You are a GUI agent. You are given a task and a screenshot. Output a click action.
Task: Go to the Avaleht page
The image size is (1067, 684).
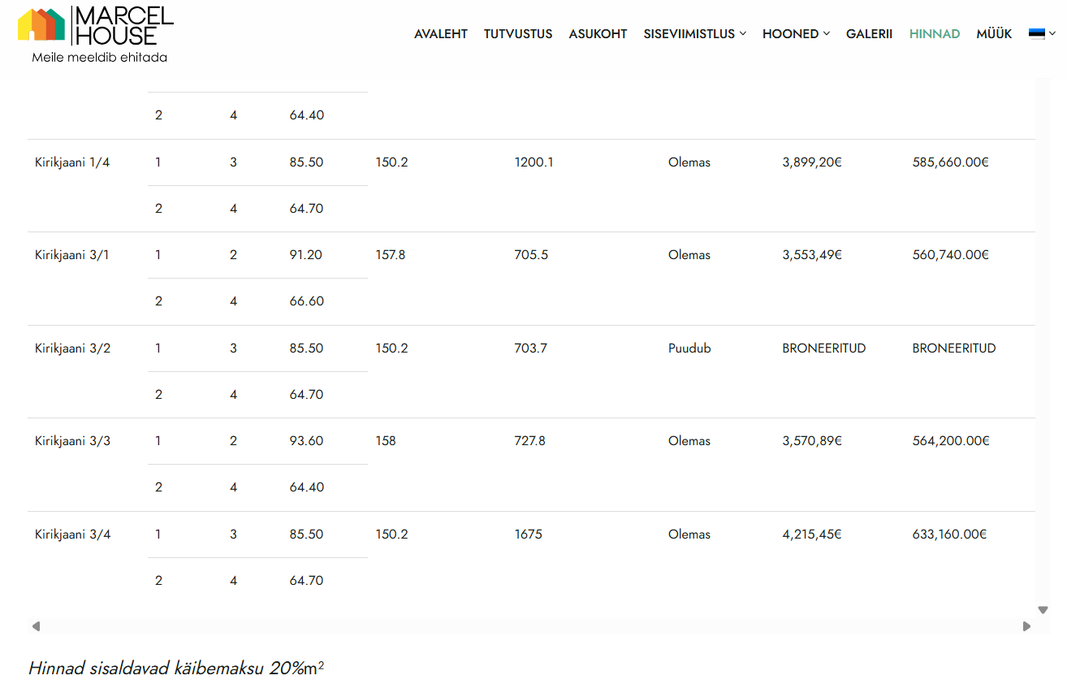click(441, 34)
